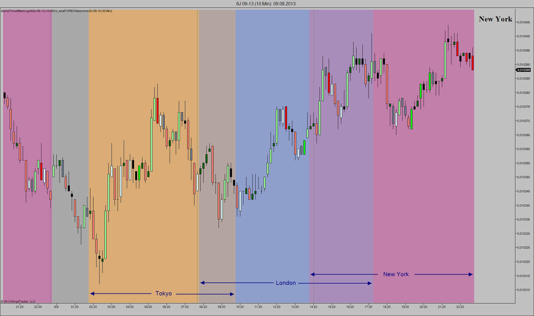The width and height of the screenshot is (534, 316).
Task: Click the left arrowhead of the New York line
Action: tap(313, 274)
